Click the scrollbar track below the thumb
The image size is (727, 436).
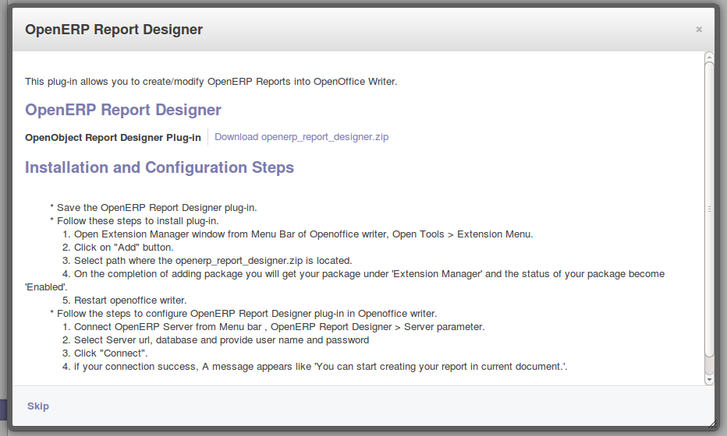pyautogui.click(x=708, y=364)
